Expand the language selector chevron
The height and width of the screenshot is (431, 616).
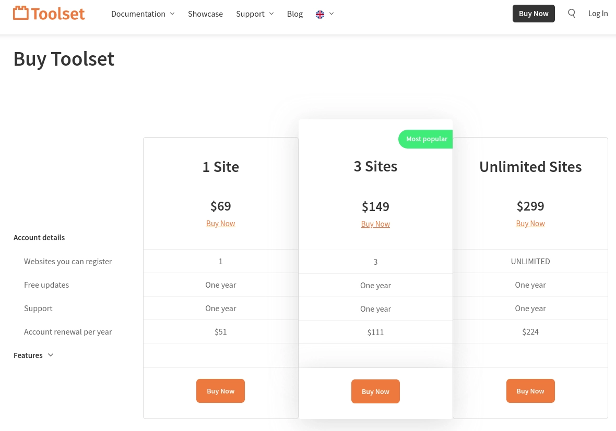click(331, 14)
